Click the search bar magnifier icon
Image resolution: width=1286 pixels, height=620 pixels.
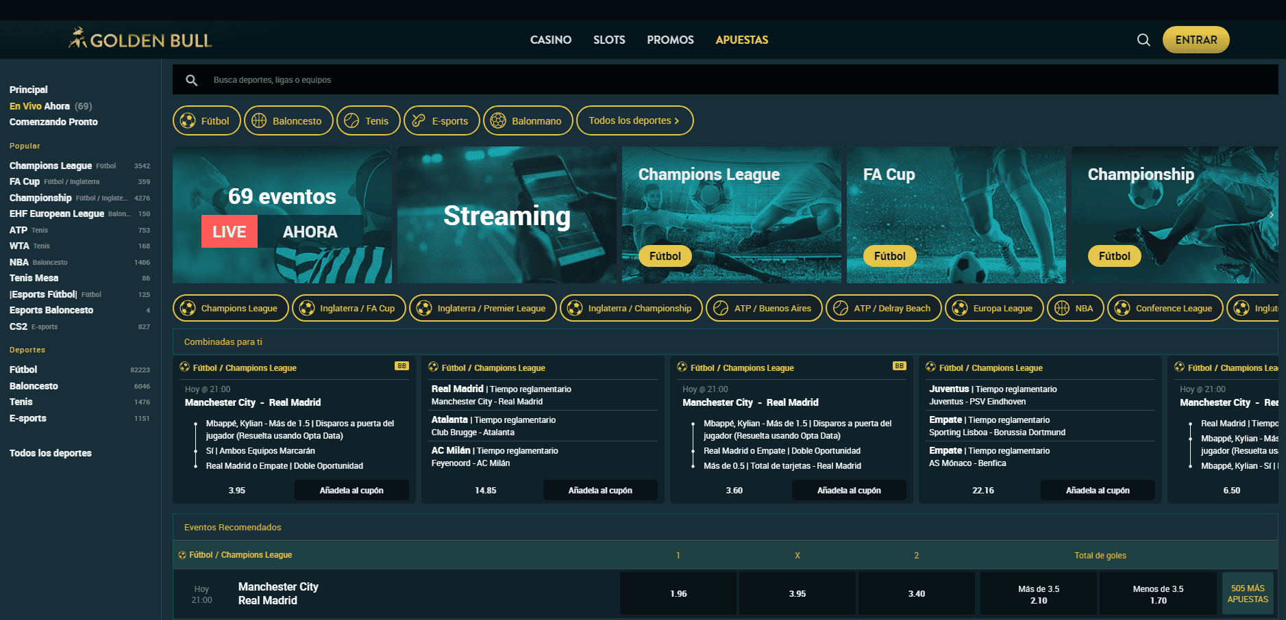point(192,80)
